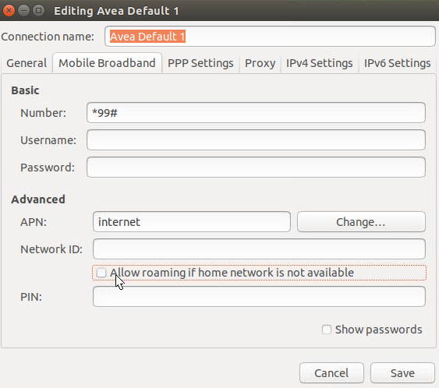Screen dimensions: 439x388
Task: Select the Mobile Broadband tab
Action: pyautogui.click(x=107, y=63)
